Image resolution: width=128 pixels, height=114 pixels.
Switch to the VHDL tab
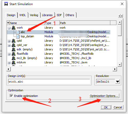[x=23, y=15]
